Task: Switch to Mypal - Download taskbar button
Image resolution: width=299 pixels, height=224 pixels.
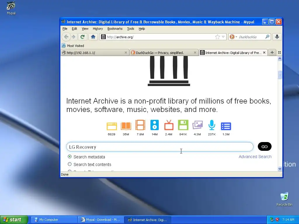Action: 101,220
